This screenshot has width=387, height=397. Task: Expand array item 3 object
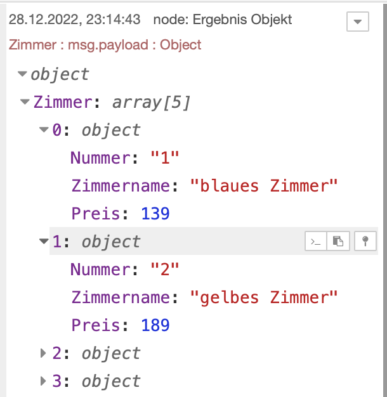pos(44,381)
